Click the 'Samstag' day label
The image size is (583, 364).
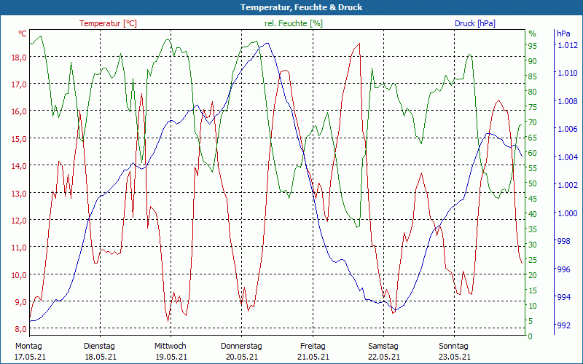(x=383, y=347)
